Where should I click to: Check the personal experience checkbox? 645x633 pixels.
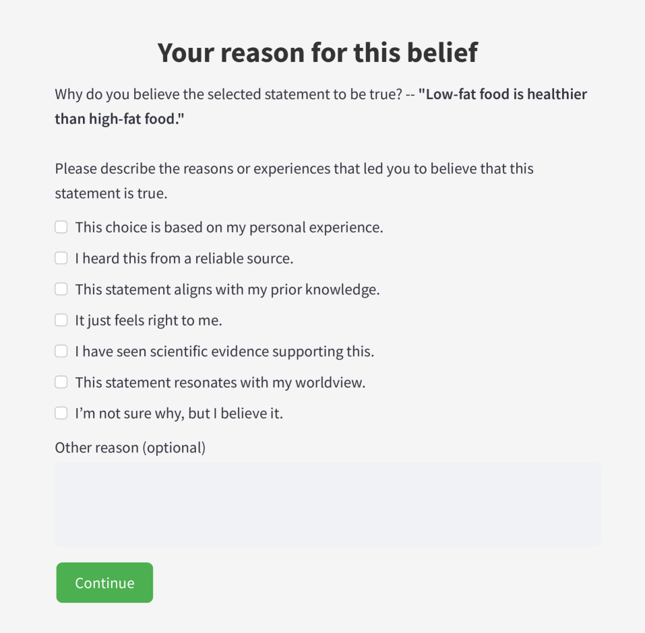[x=61, y=228]
